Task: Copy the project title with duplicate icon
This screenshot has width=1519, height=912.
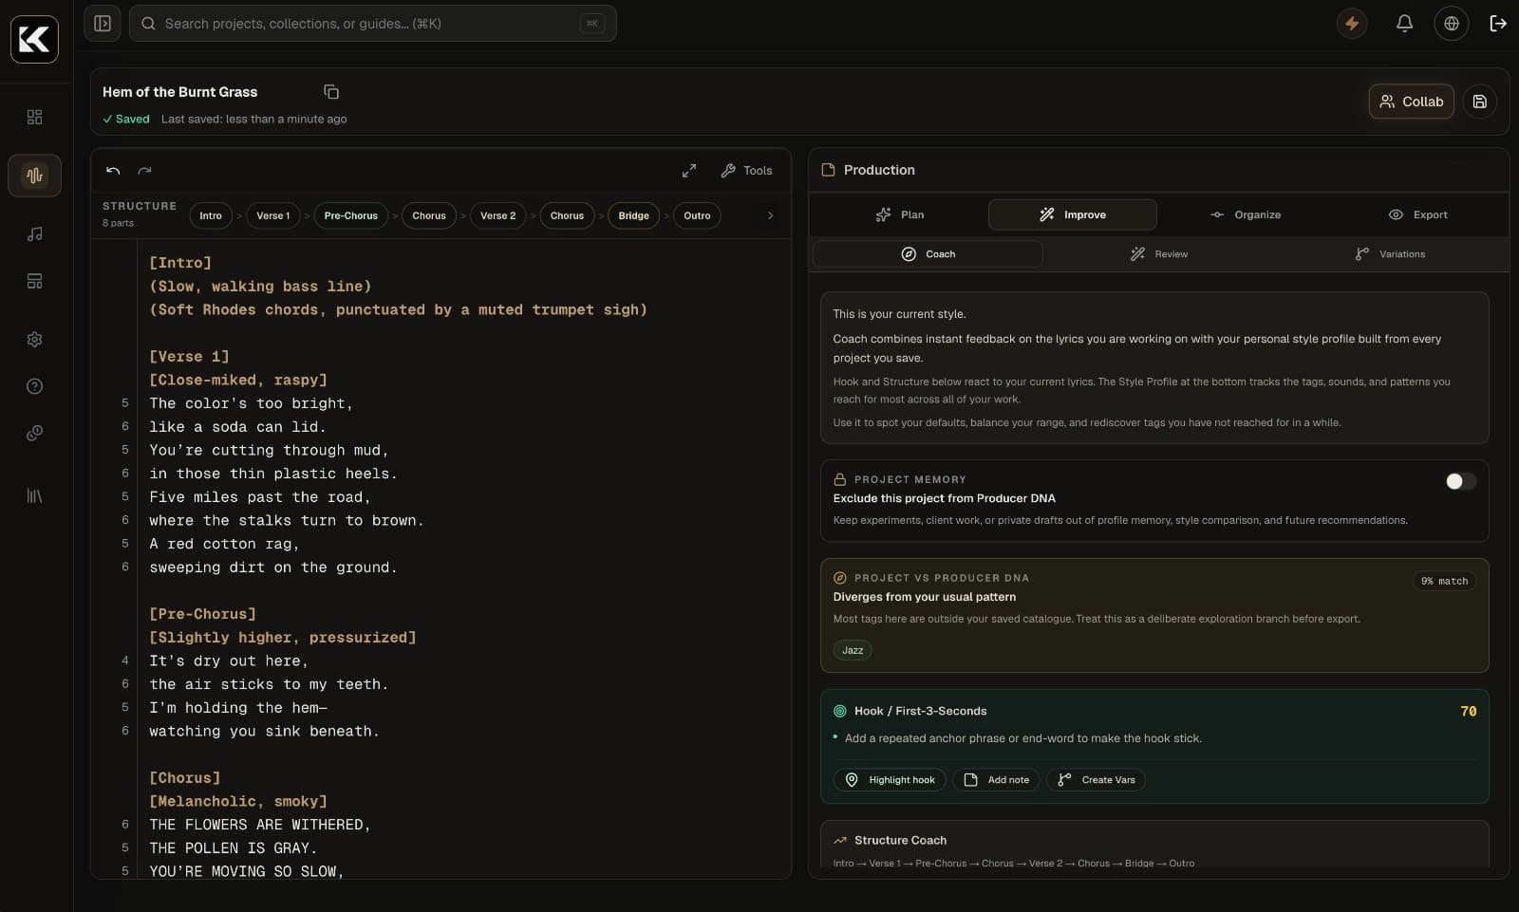Action: (331, 92)
